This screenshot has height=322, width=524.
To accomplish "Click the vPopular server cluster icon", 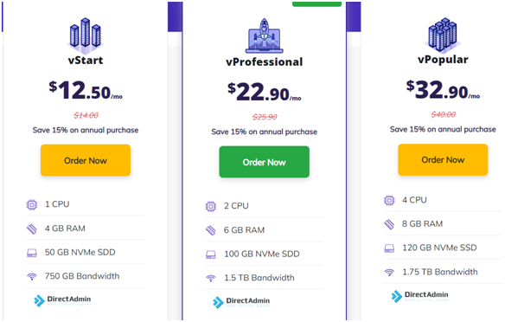I will click(x=443, y=35).
